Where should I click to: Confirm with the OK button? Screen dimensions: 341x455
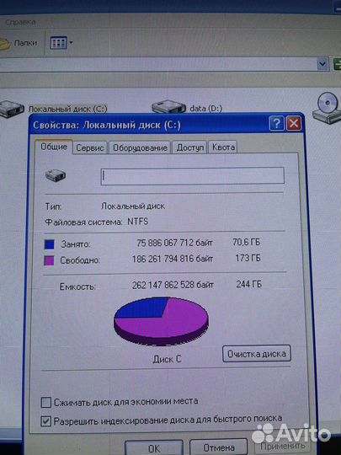tap(154, 447)
